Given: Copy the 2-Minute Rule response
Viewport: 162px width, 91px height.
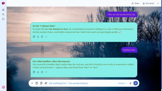Looking at the screenshot, I should (x=34, y=37).
